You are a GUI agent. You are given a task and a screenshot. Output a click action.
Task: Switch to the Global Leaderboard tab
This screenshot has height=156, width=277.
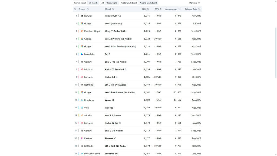pos(129,3)
